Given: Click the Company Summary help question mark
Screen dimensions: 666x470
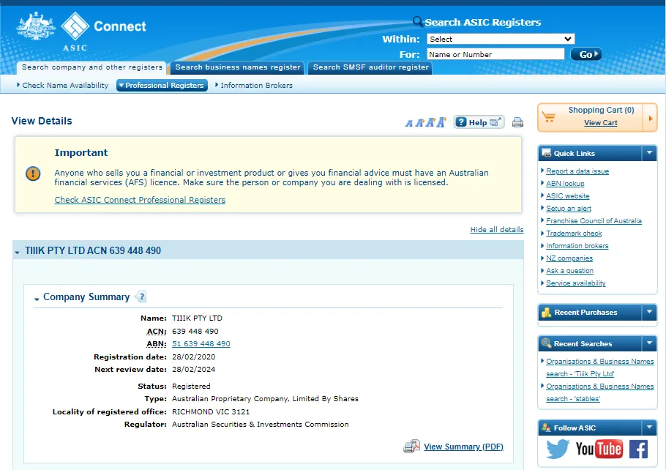Looking at the screenshot, I should click(x=142, y=296).
